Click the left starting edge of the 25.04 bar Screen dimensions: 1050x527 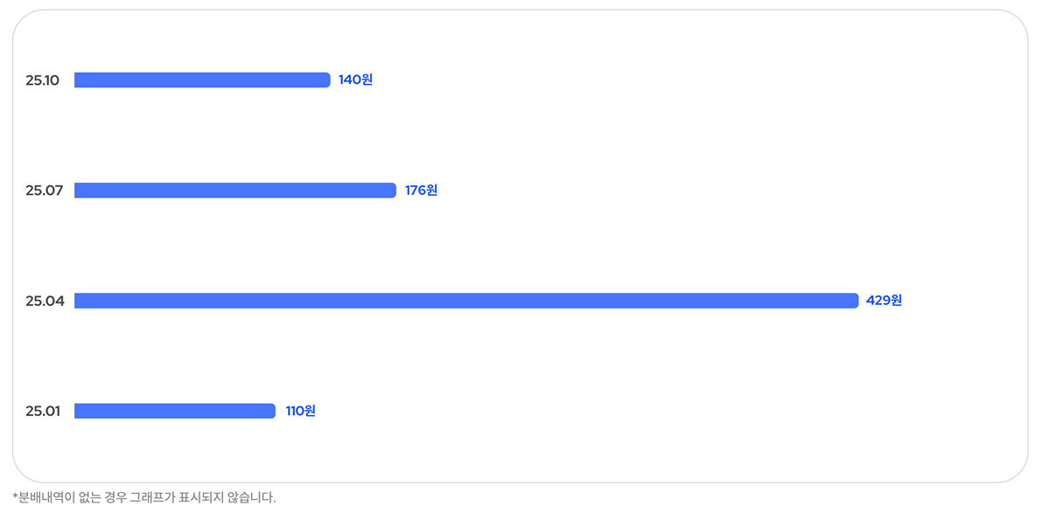[x=77, y=301]
